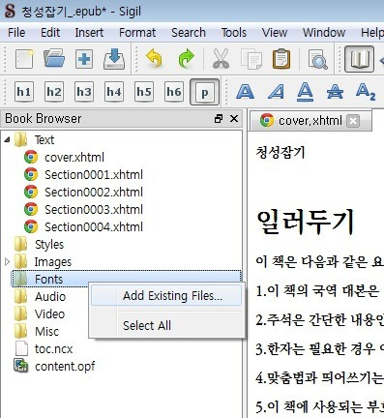
Task: Expand the Images folder arrow
Action: pos(7,261)
